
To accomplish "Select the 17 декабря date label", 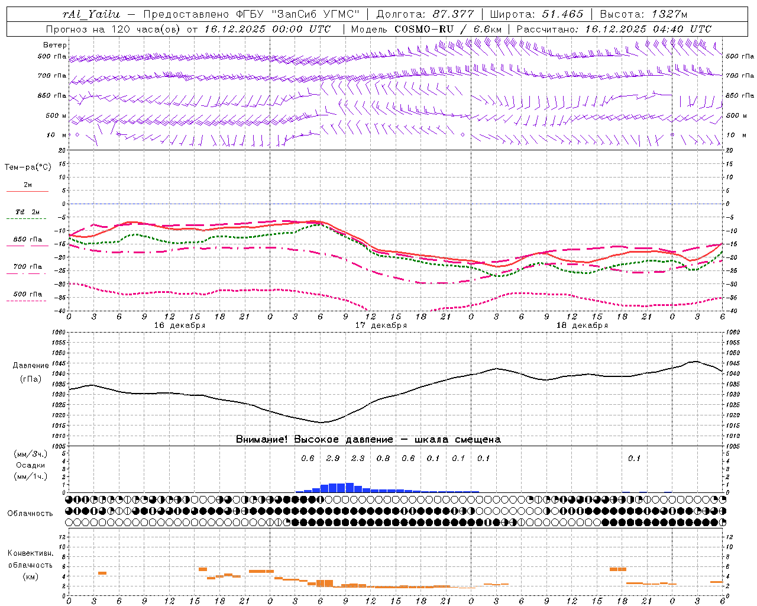I will [x=381, y=325].
